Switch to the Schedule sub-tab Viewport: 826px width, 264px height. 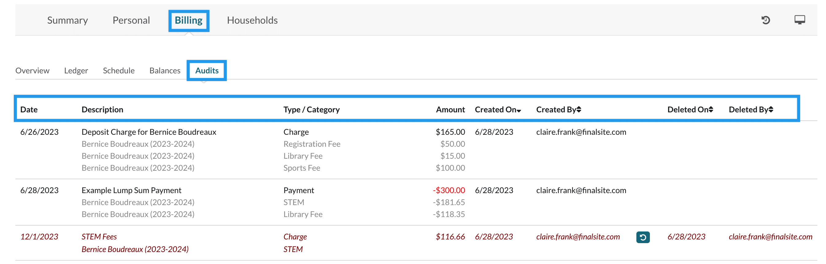(119, 71)
